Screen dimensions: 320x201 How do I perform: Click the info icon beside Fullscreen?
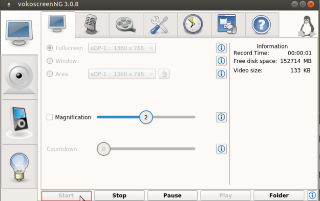tap(221, 48)
